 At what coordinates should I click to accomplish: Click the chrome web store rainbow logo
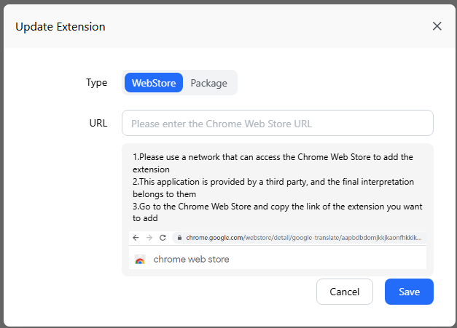pos(140,259)
